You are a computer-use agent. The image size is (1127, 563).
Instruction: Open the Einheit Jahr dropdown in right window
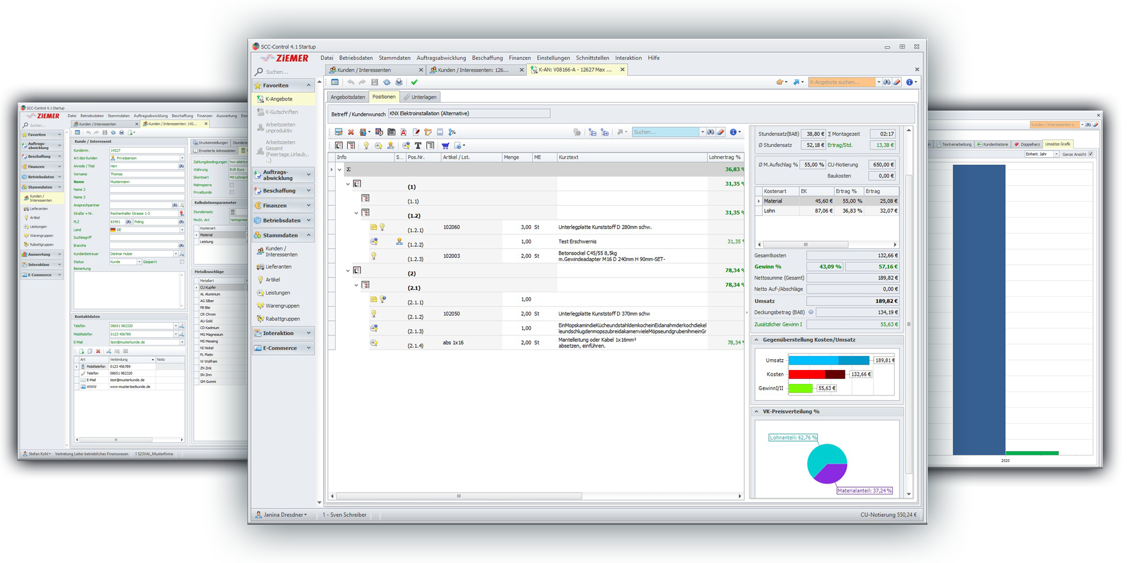pos(1056,154)
